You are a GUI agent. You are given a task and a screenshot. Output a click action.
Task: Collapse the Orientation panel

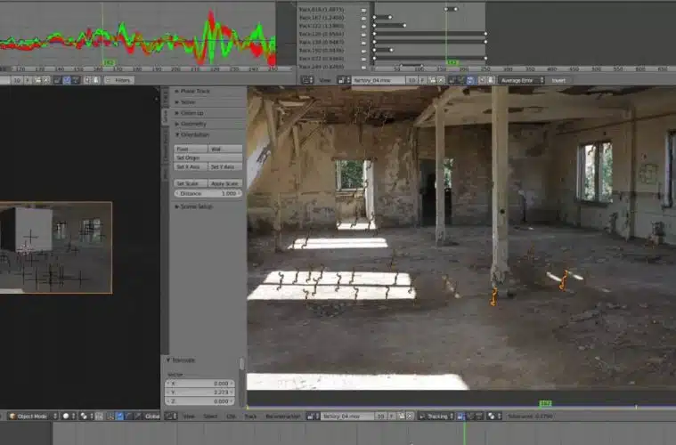(x=195, y=134)
